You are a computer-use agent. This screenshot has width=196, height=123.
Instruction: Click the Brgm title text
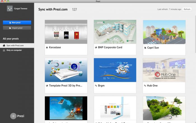tap(101, 86)
